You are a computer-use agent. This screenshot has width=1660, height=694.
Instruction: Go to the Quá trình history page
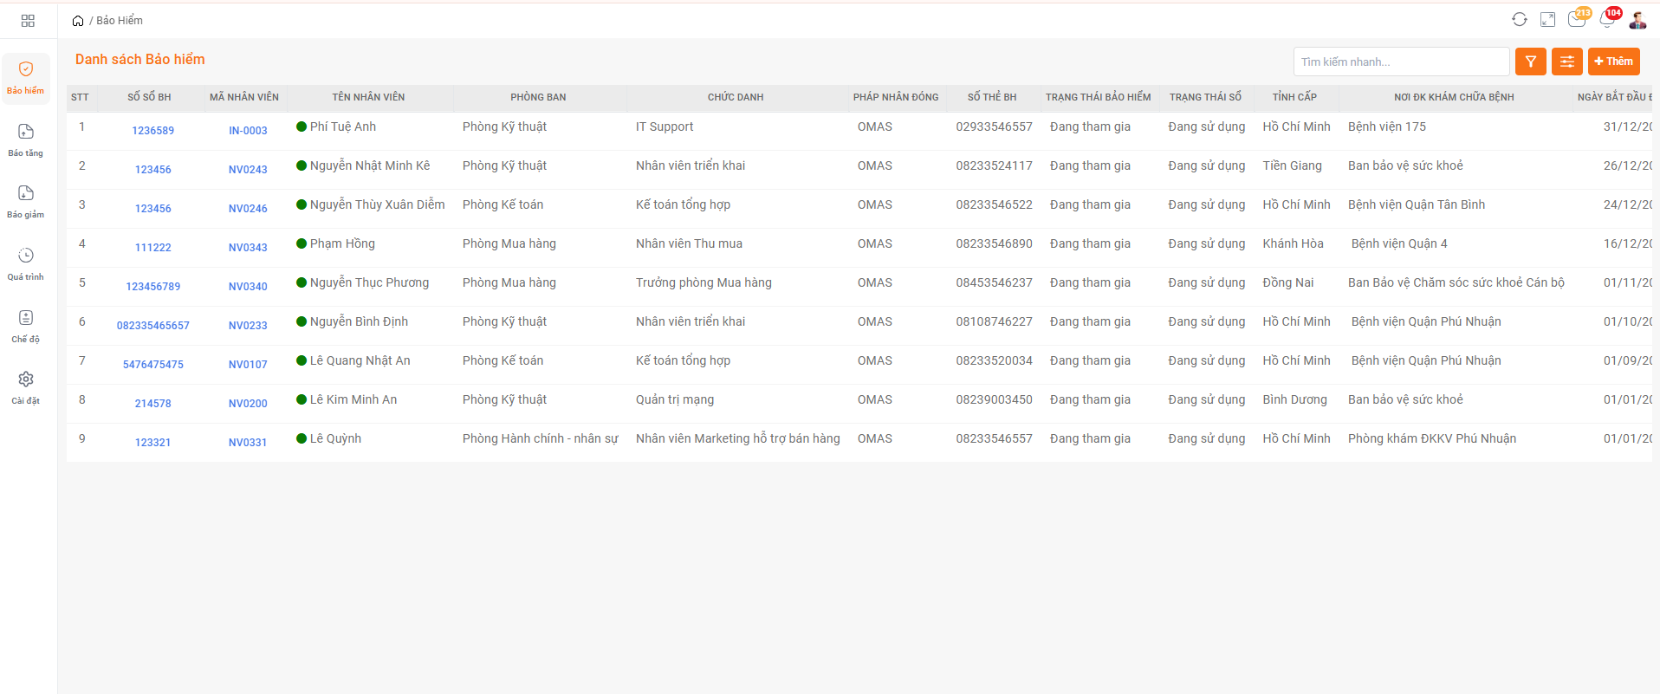[x=26, y=263]
